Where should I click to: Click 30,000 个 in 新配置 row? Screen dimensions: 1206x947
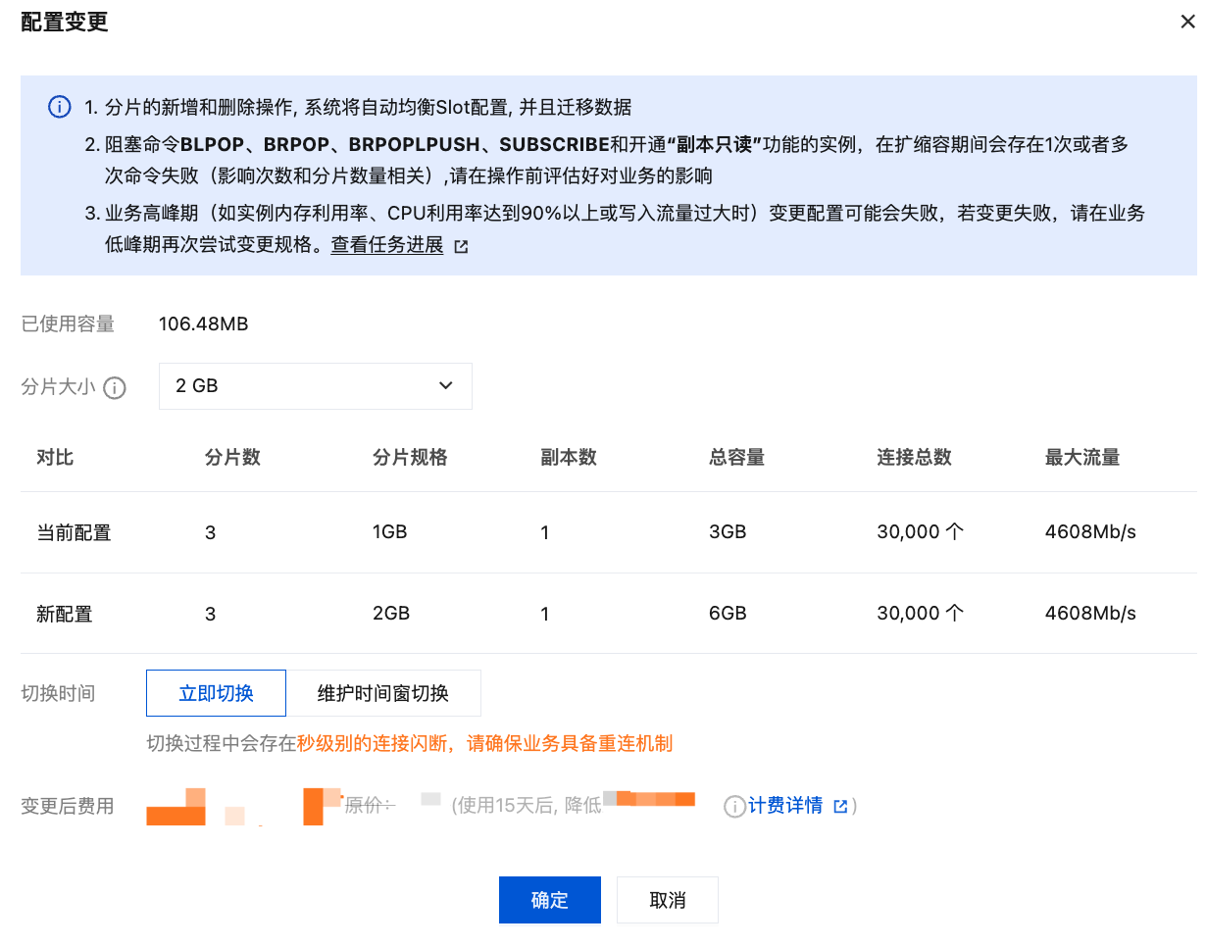click(x=921, y=613)
